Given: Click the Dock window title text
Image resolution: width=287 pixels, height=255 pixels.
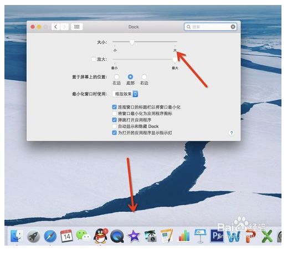Looking at the screenshot, I should click(x=134, y=27).
